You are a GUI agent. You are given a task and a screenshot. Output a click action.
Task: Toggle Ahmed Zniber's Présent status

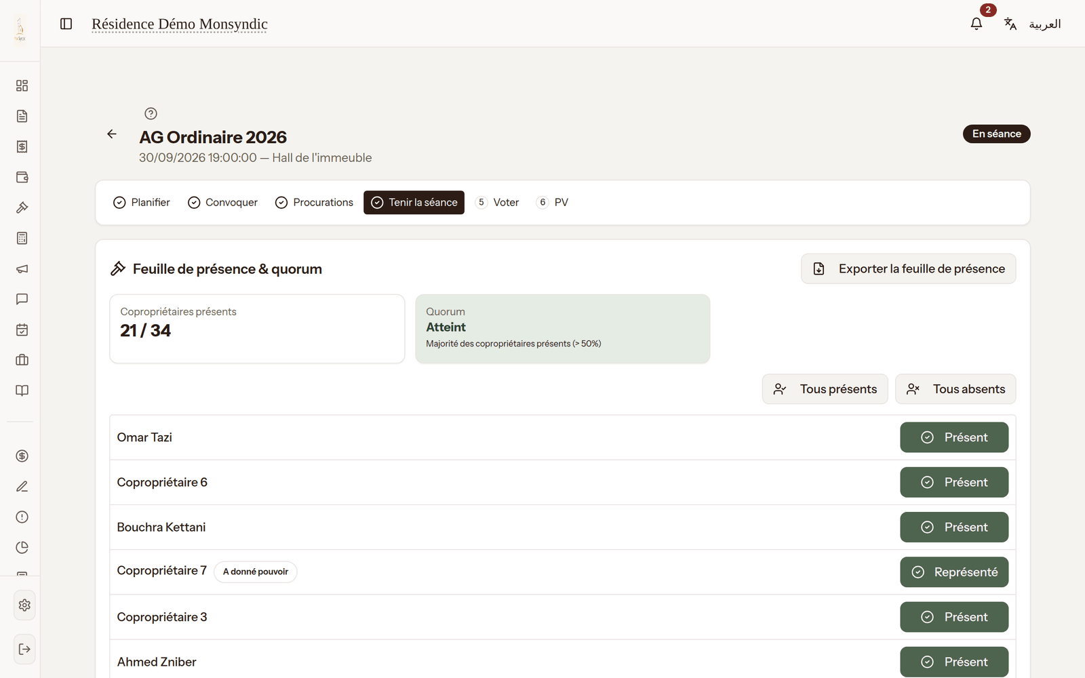[x=954, y=662]
